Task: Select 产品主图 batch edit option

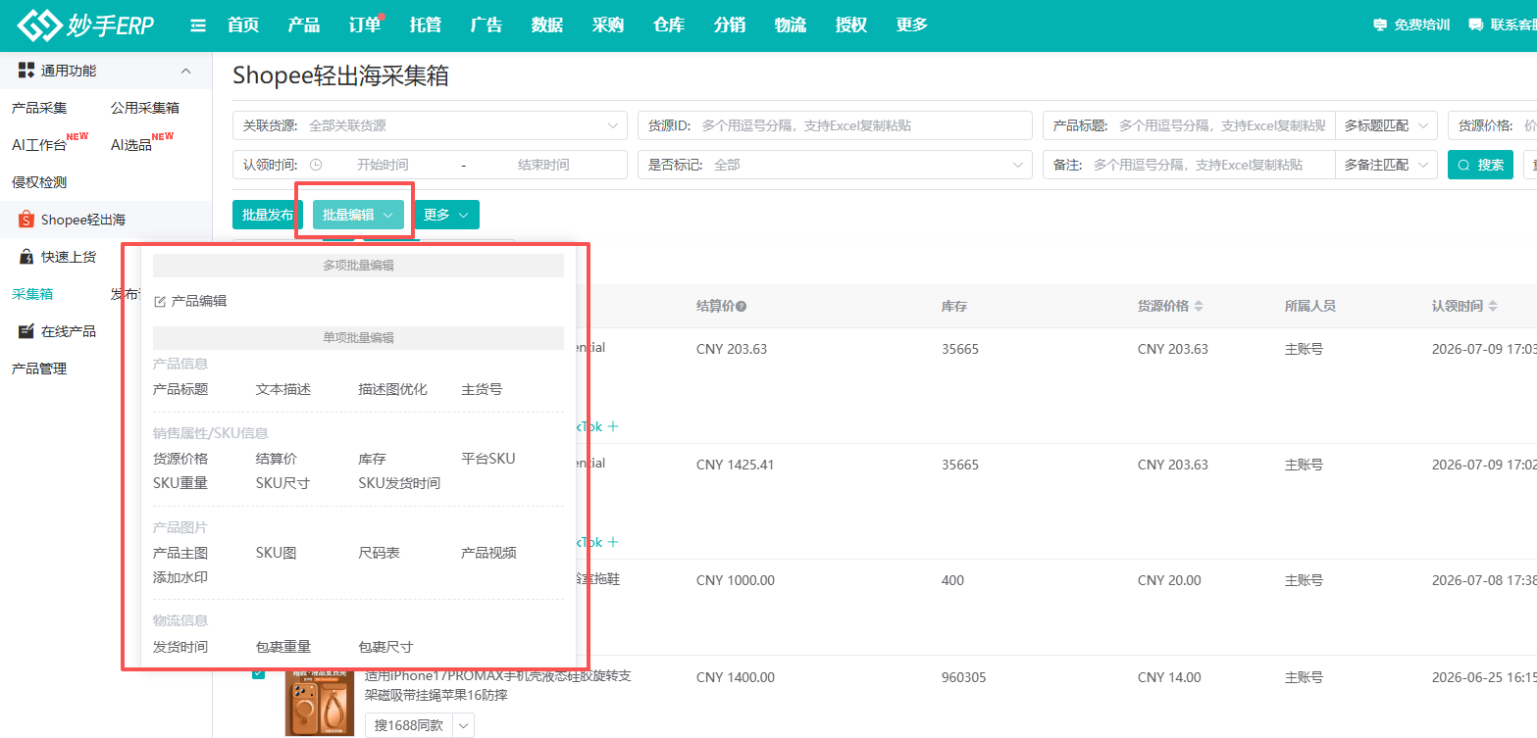Action: pos(180,553)
